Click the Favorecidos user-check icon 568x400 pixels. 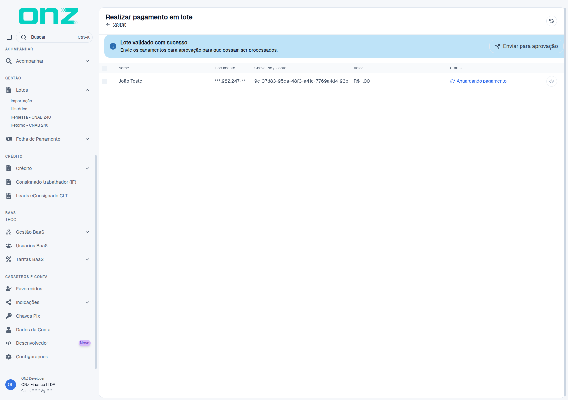pos(9,289)
